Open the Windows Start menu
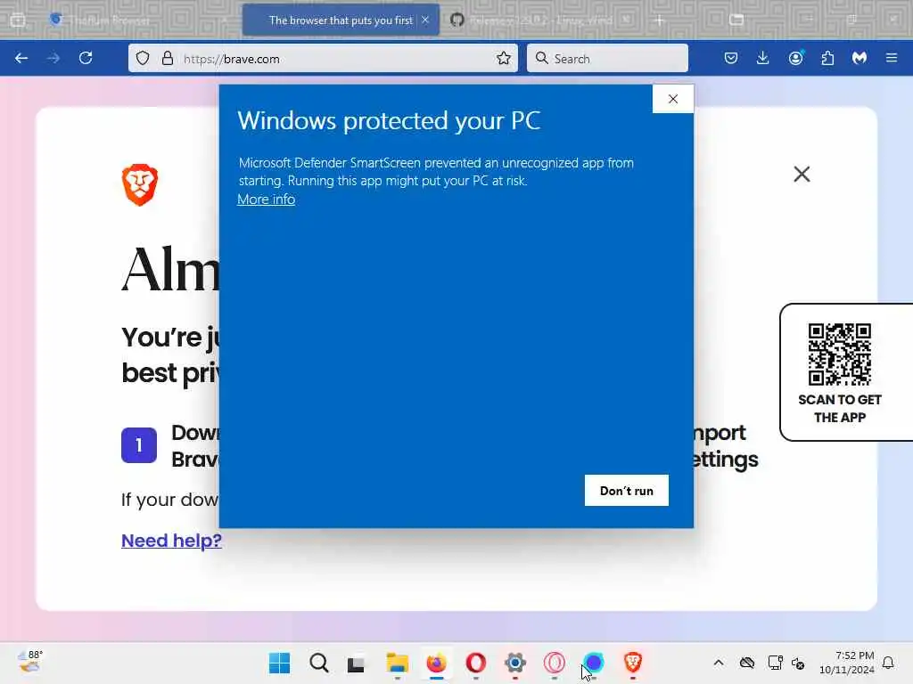This screenshot has height=684, width=913. click(279, 663)
